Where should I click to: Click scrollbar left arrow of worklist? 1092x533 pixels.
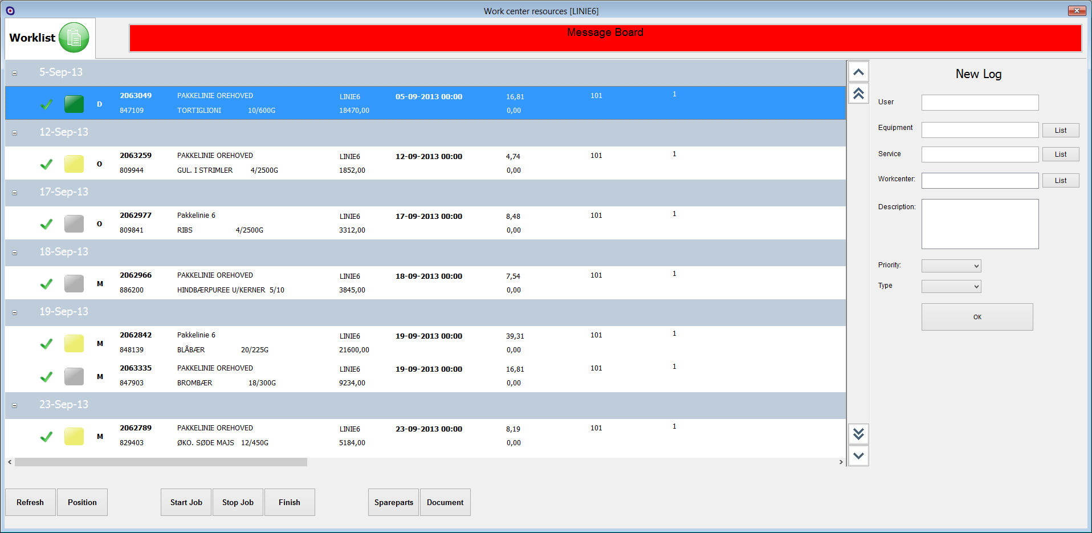(10, 462)
